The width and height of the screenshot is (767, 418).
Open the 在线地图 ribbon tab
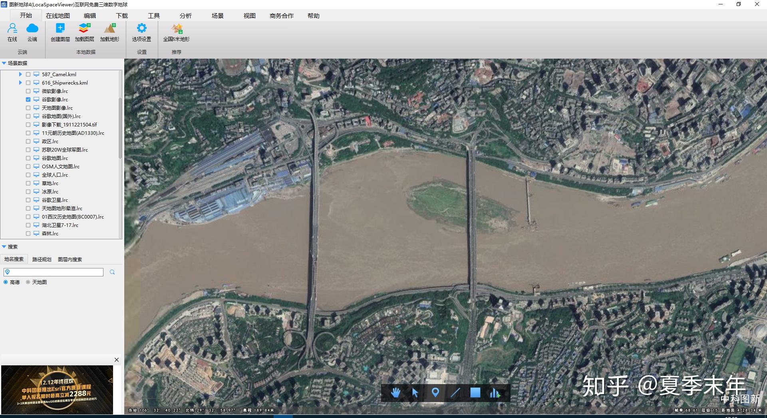pos(58,16)
